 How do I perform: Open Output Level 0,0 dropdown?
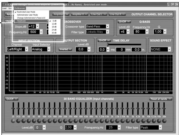tap(89, 49)
